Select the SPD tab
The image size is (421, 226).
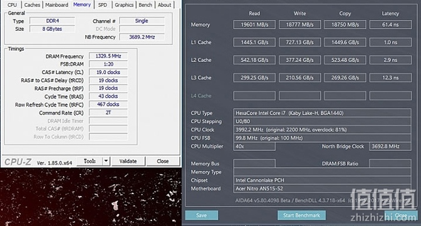(x=102, y=5)
